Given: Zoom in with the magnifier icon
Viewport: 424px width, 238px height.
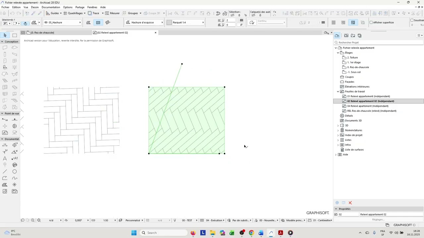Looking at the screenshot, I should (33, 220).
